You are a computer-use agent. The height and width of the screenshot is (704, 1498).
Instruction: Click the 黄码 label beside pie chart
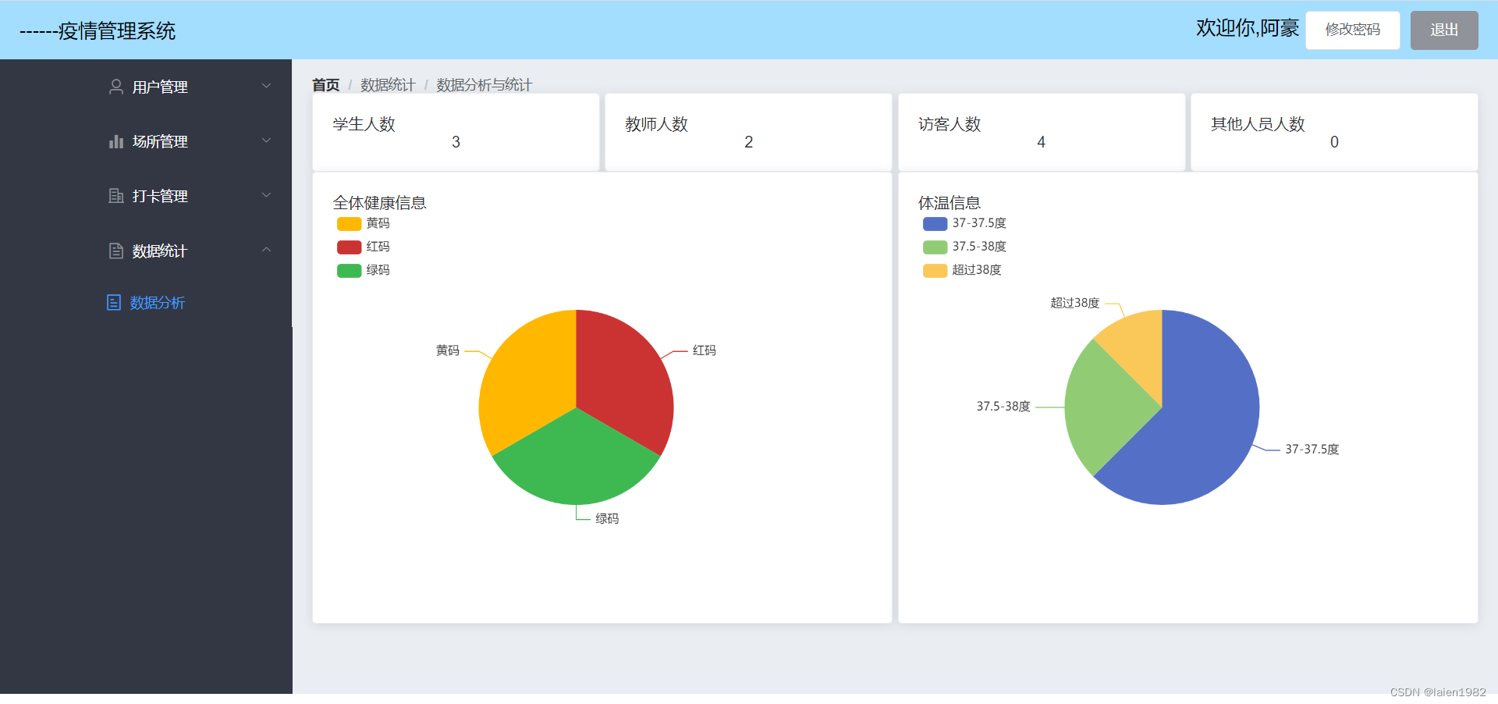coord(448,350)
